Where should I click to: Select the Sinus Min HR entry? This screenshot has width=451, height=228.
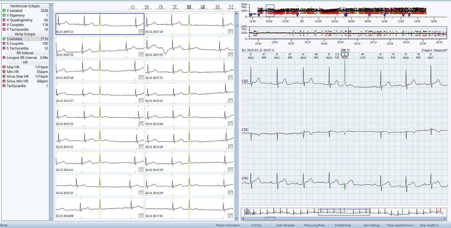tap(25, 81)
